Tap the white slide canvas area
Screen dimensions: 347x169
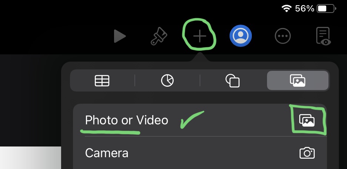(x=30, y=158)
